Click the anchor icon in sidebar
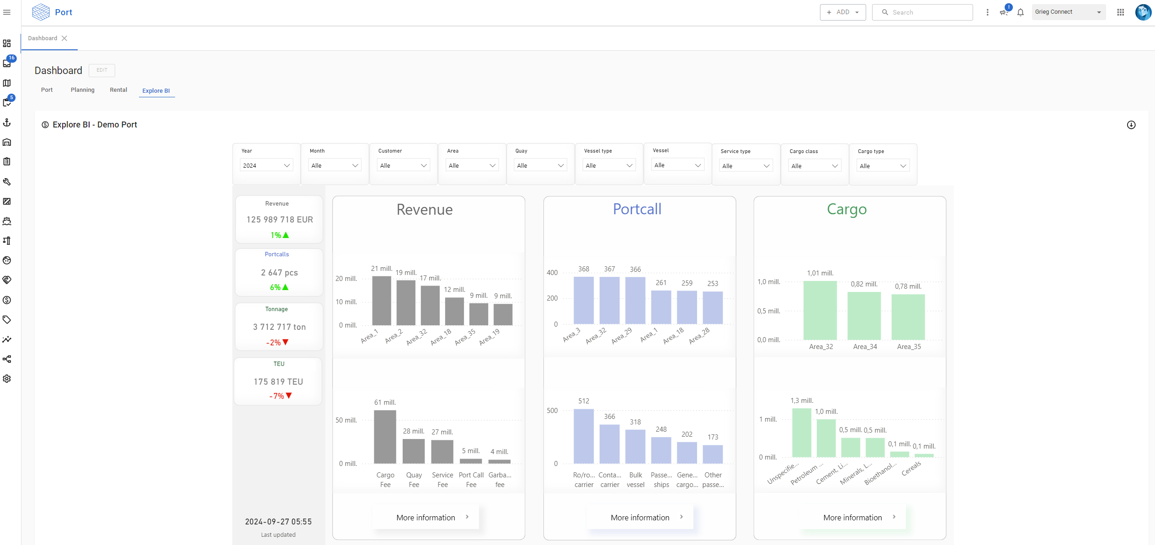1155x545 pixels. [7, 122]
